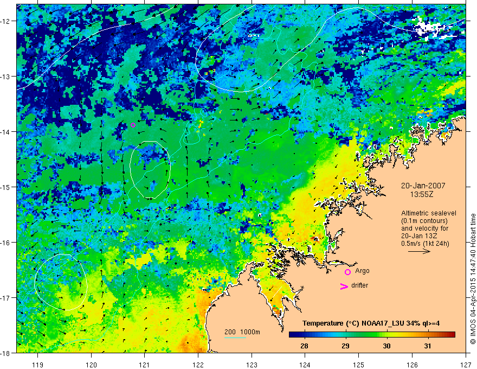Viewport: 477px width, 369px height.
Task: Click the 'drifter' legend label
Action: [x=359, y=285]
